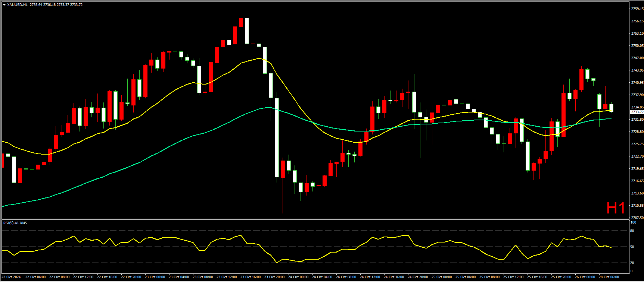Click the 24 Oct 04:00 time label

(x=322, y=277)
